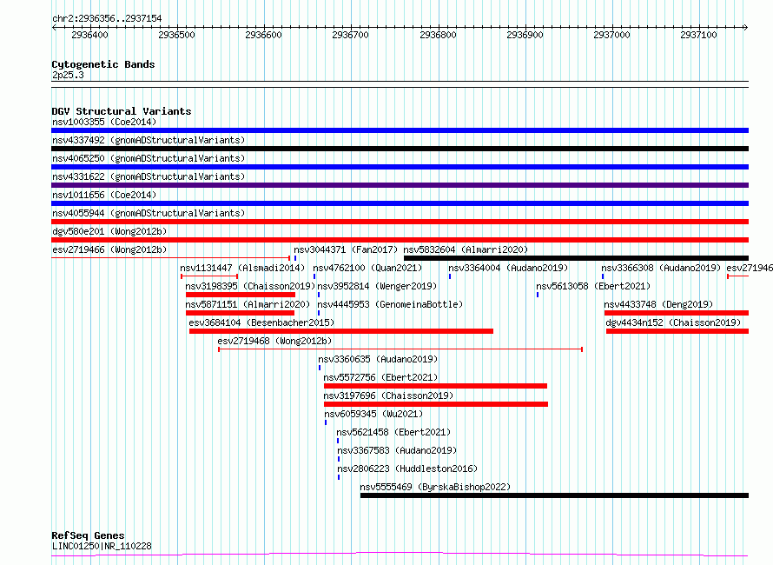The width and height of the screenshot is (773, 565).
Task: Open the dgv580e201 (Wong2012b) variant label
Action: pos(109,231)
